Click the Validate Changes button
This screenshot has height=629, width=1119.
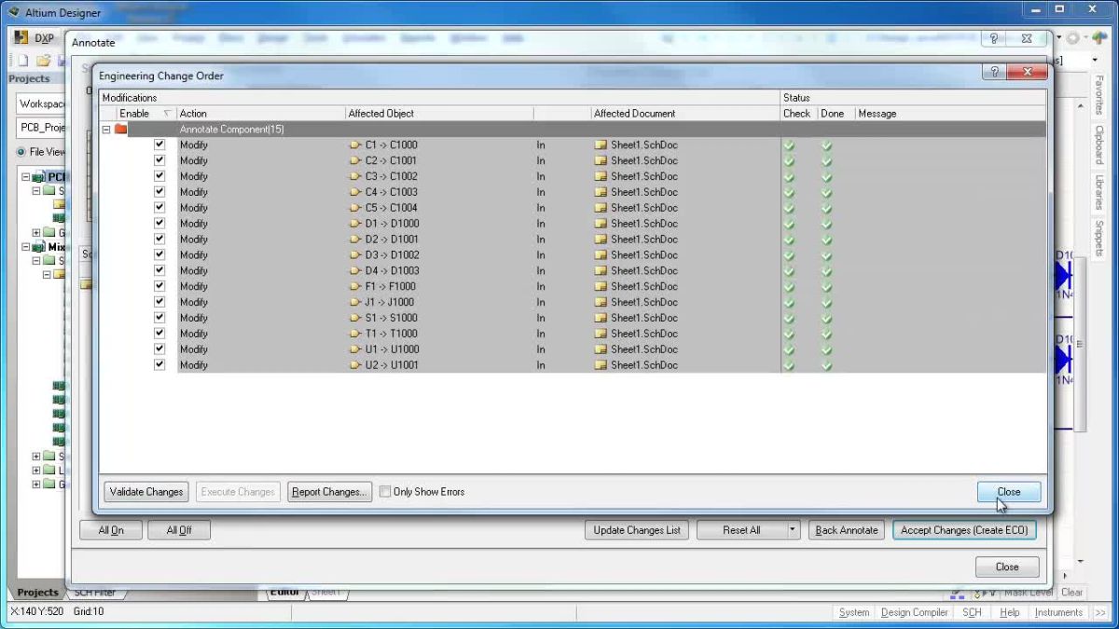[145, 491]
